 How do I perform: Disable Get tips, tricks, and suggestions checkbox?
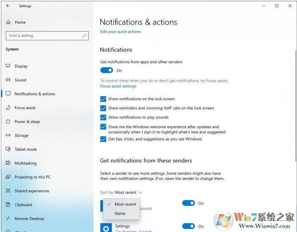[103, 139]
